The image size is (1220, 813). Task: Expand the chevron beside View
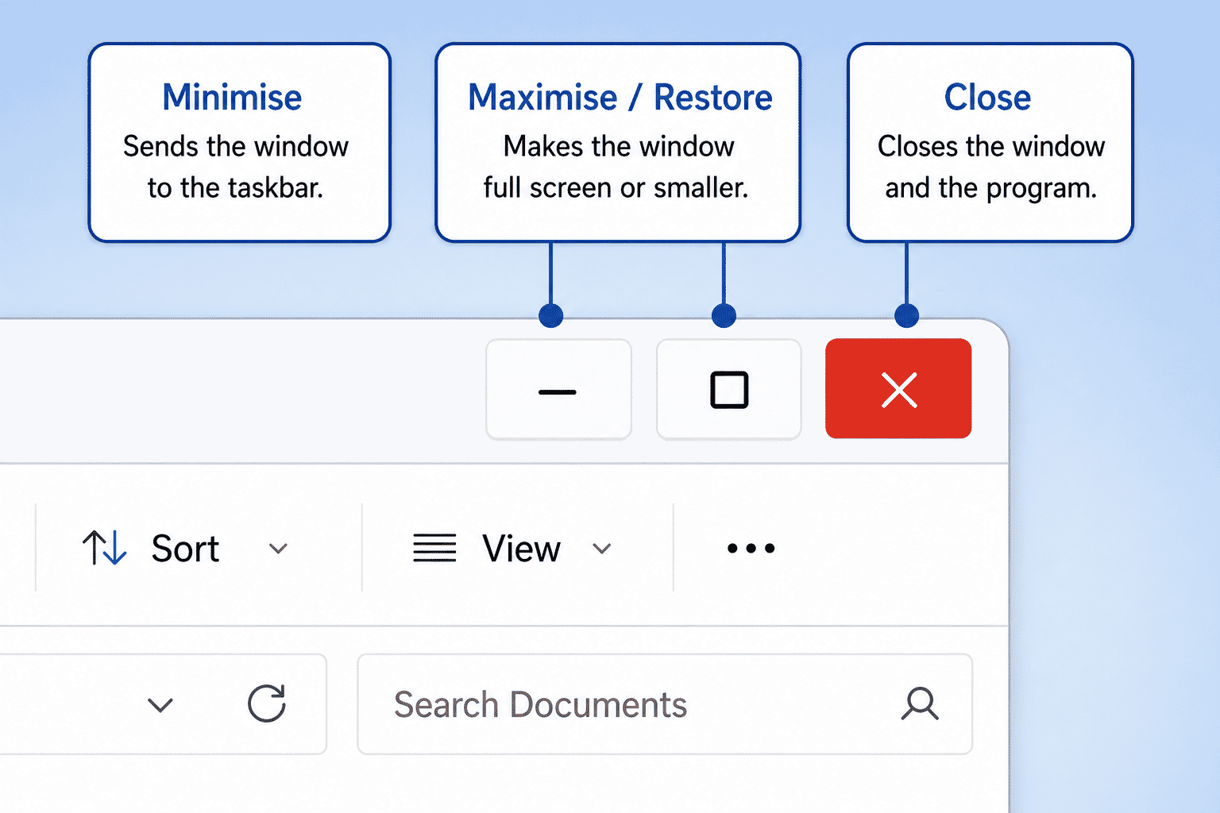tap(602, 549)
